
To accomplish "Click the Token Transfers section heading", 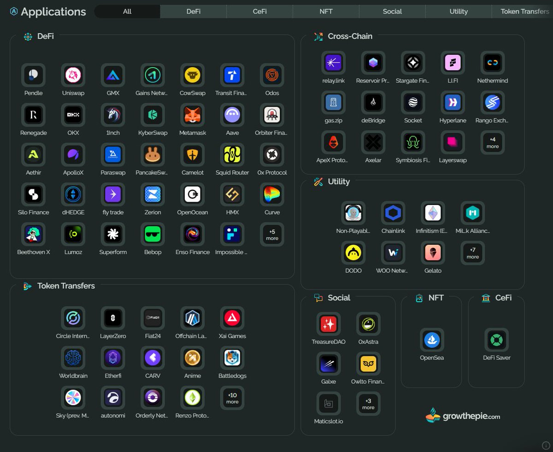I will click(x=66, y=286).
